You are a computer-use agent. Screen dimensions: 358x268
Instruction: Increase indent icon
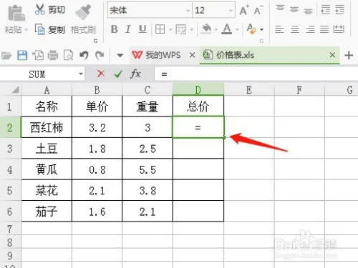[339, 9]
